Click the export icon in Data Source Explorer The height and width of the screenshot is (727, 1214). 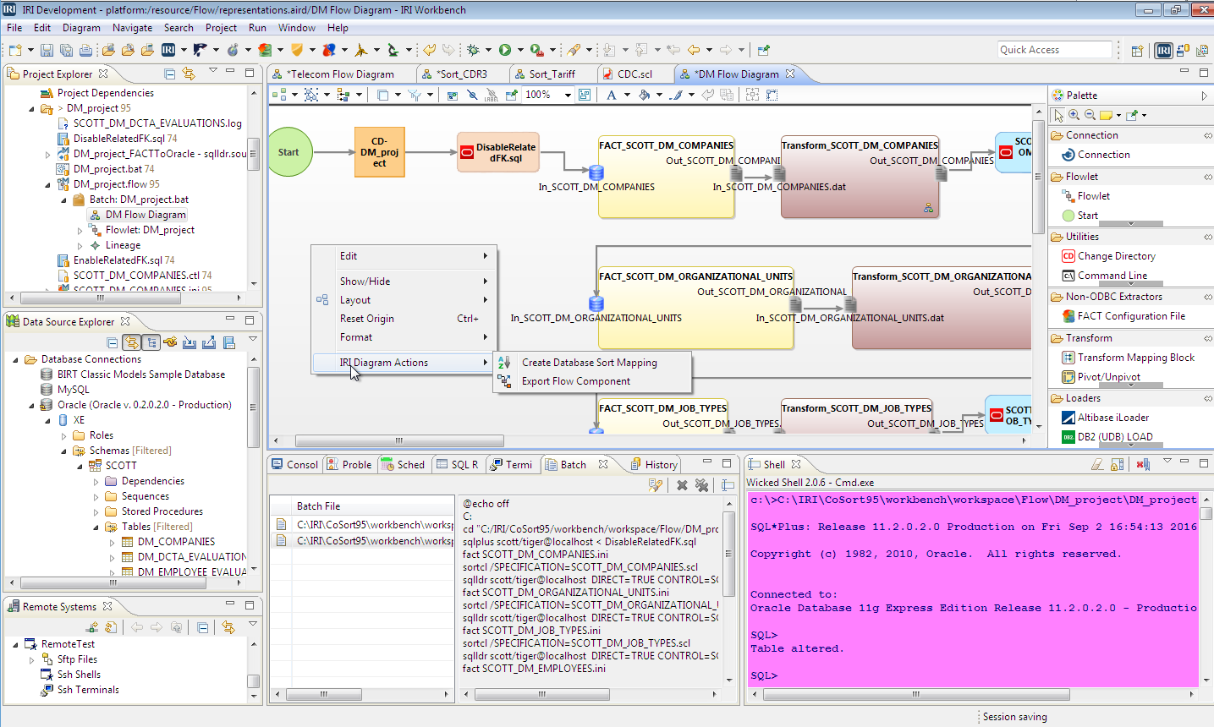[209, 342]
